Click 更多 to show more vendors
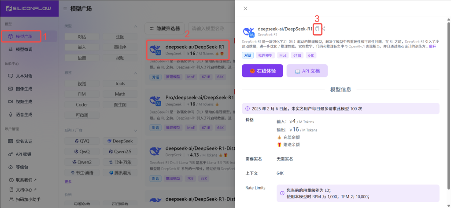The image size is (451, 208). tap(68, 182)
